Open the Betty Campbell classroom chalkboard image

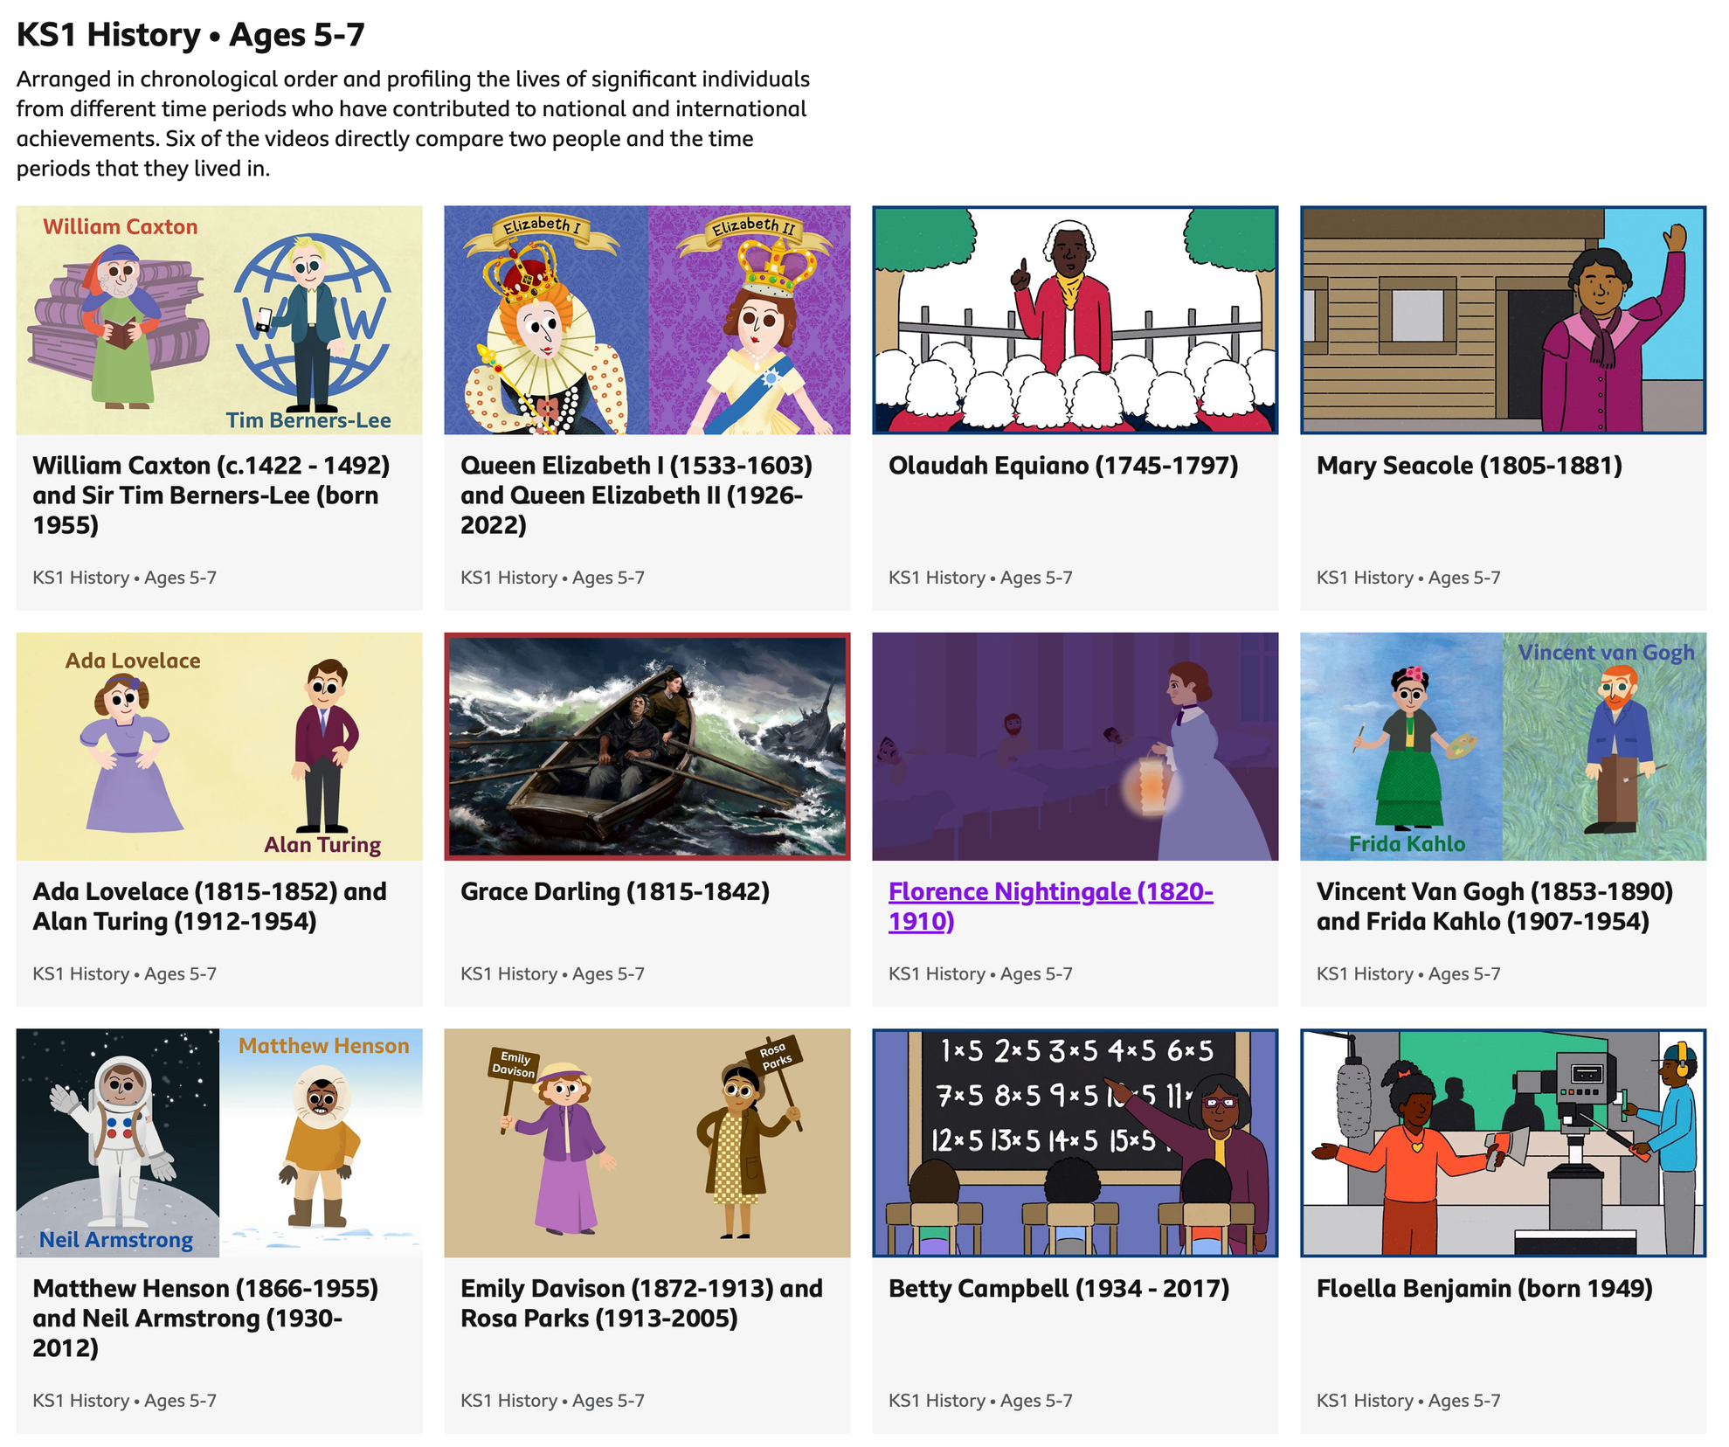click(x=1075, y=1143)
